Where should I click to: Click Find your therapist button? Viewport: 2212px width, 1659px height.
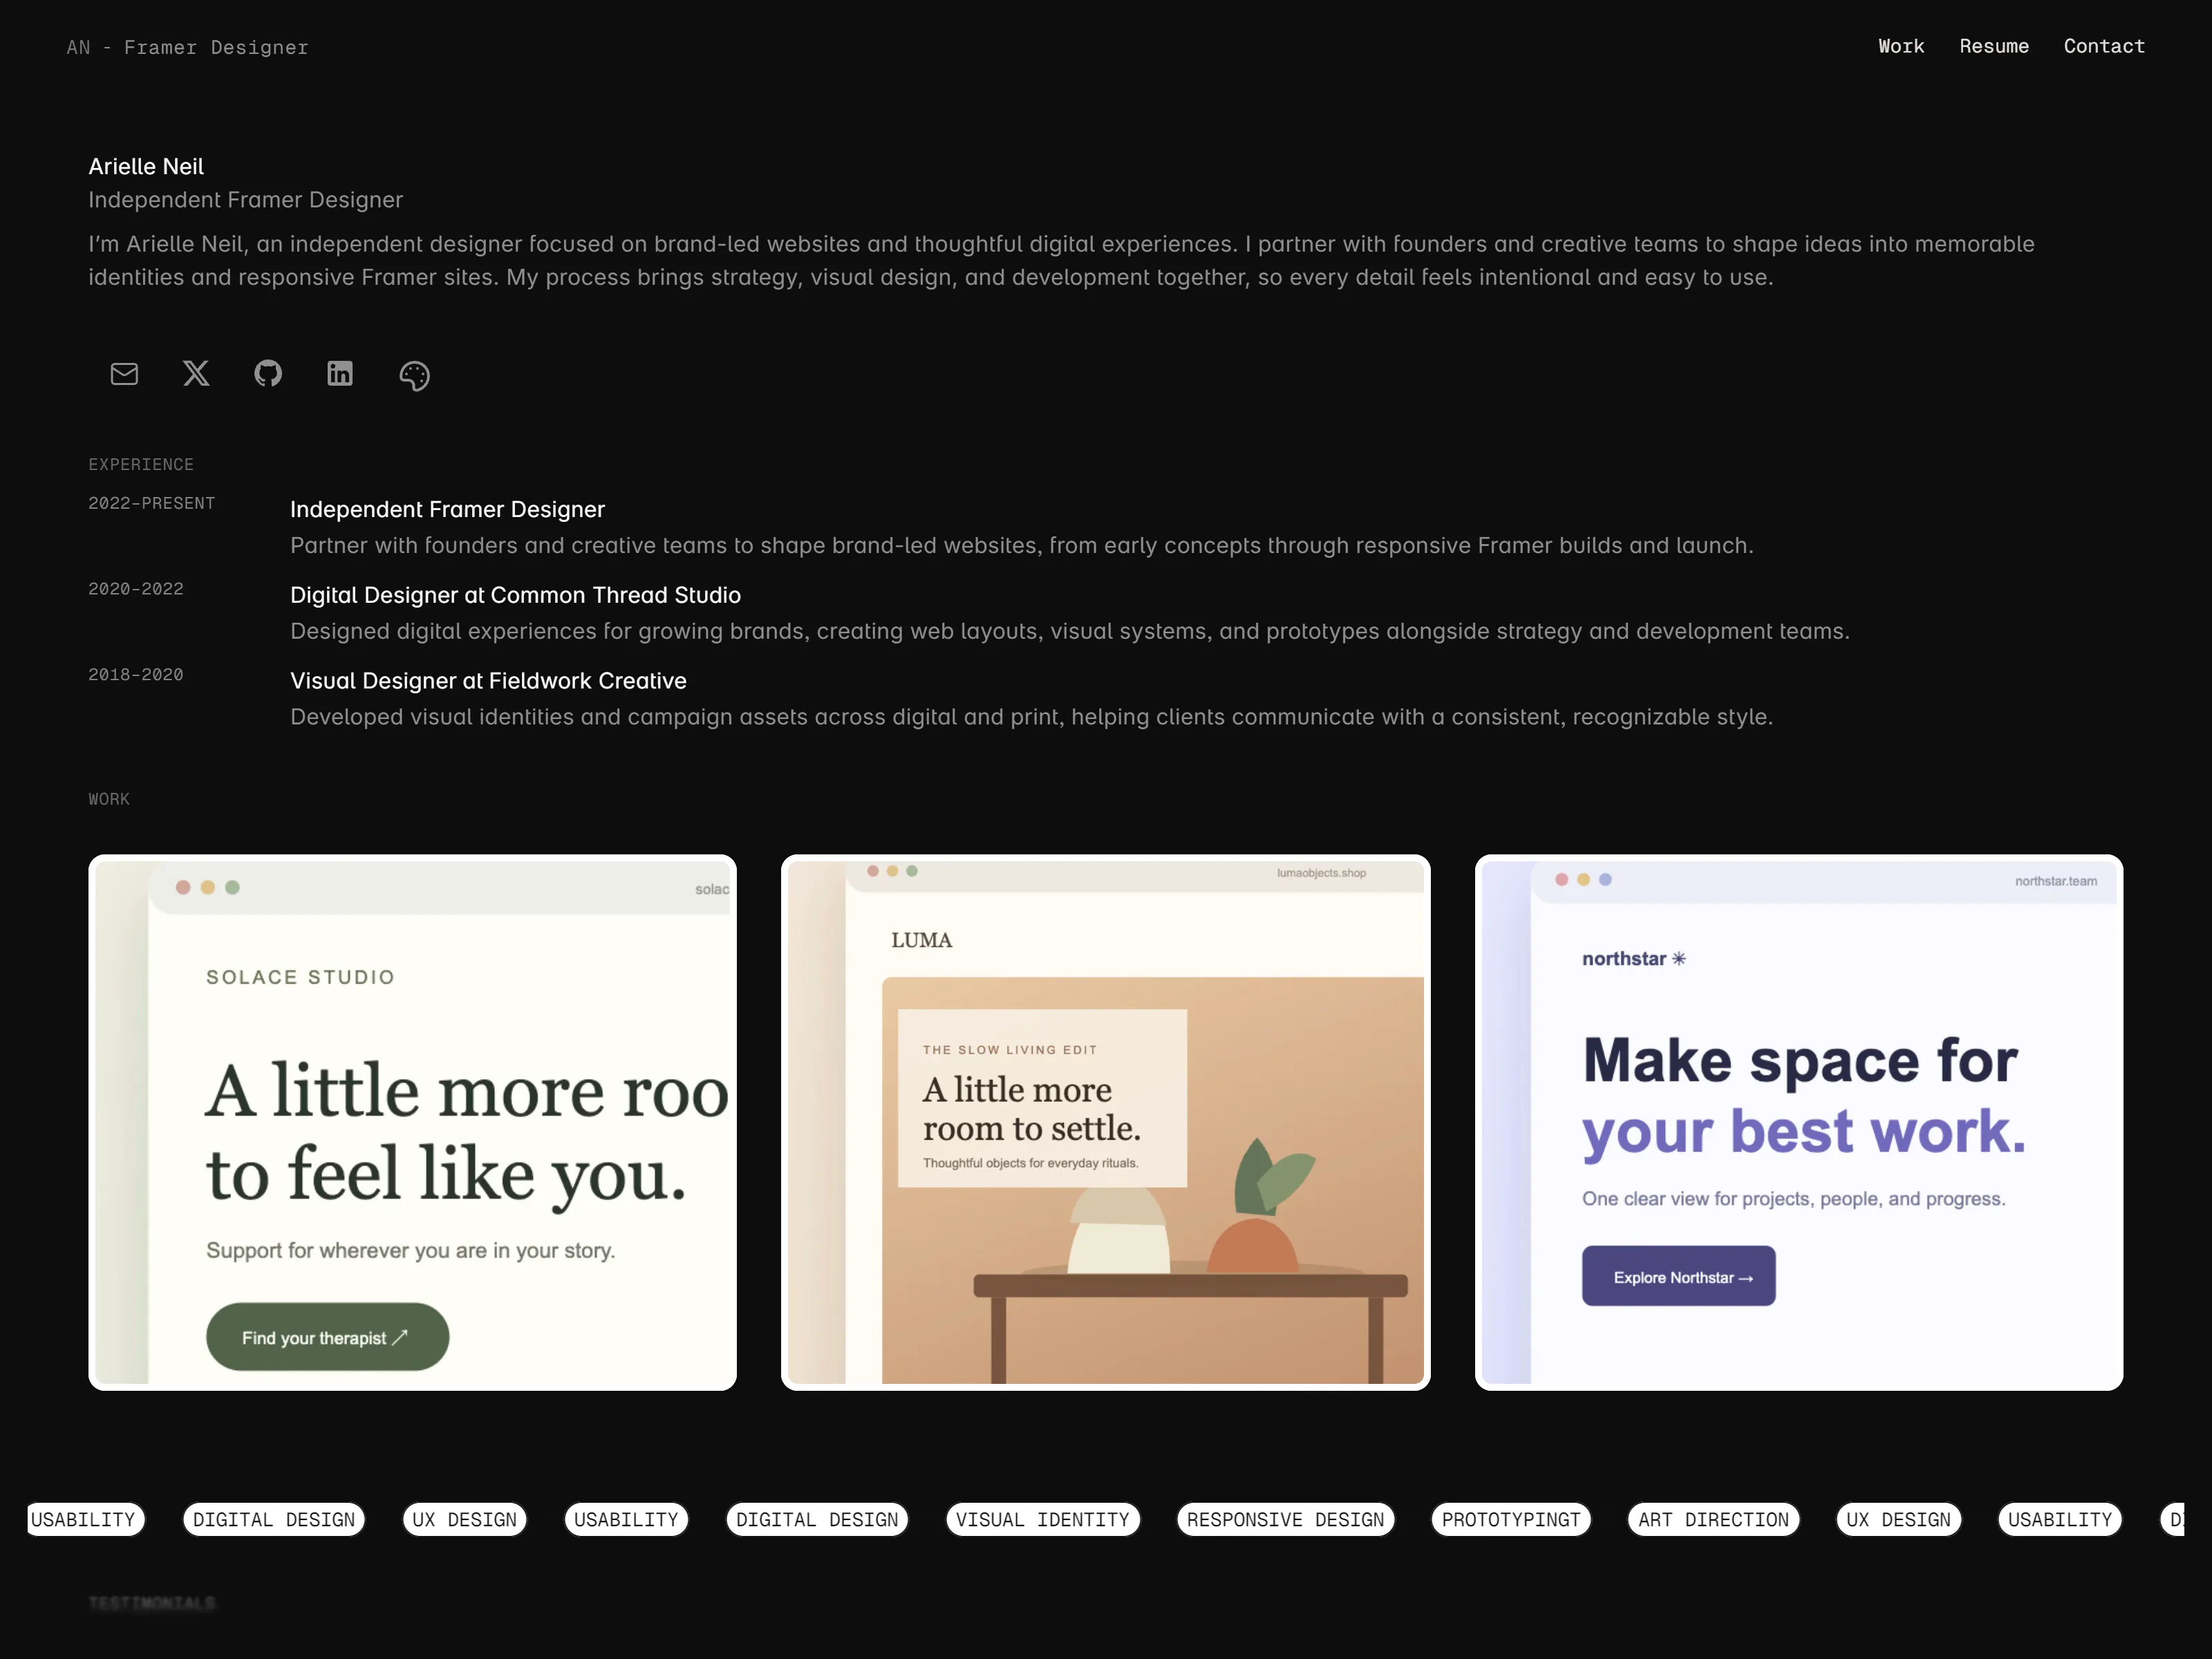[327, 1337]
